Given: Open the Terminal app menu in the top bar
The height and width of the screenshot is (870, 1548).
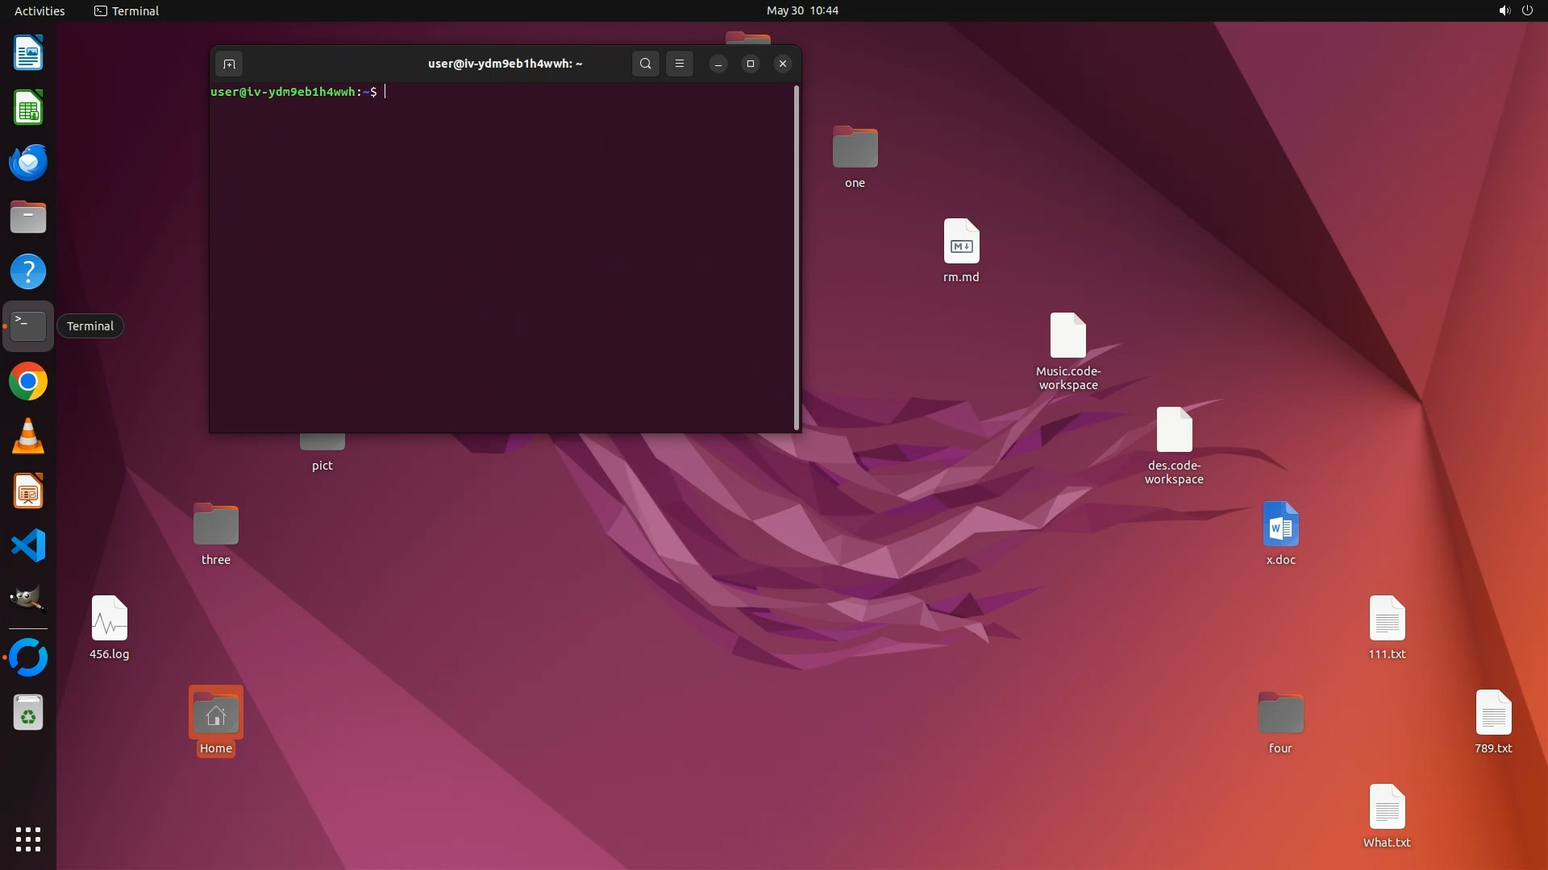Looking at the screenshot, I should click(x=127, y=10).
